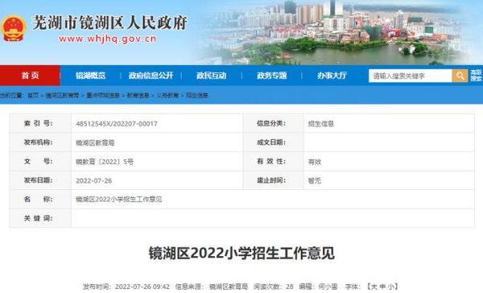Click the 发布日期 label cell
This screenshot has height=293, width=483.
click(41, 180)
